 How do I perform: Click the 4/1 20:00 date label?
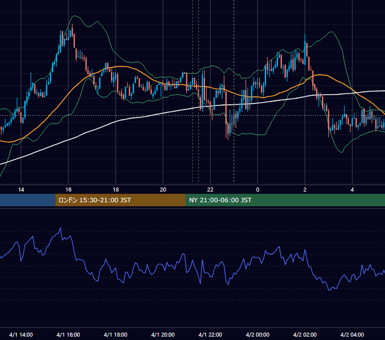click(x=163, y=334)
